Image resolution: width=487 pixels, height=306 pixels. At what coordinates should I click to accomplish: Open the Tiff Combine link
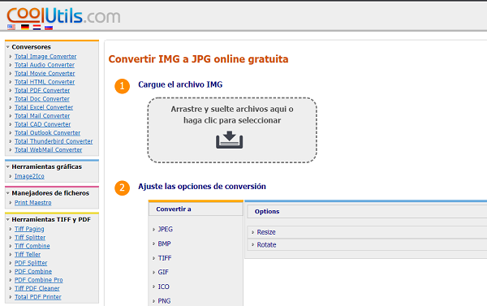[x=32, y=246]
